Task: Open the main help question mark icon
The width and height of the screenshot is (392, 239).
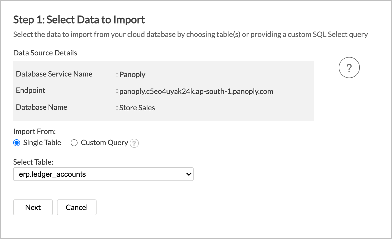Action: click(x=349, y=68)
